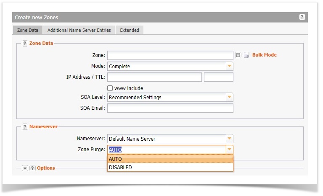Click the Nameserver field Default Name Server
The height and width of the screenshot is (196, 323).
coord(167,139)
